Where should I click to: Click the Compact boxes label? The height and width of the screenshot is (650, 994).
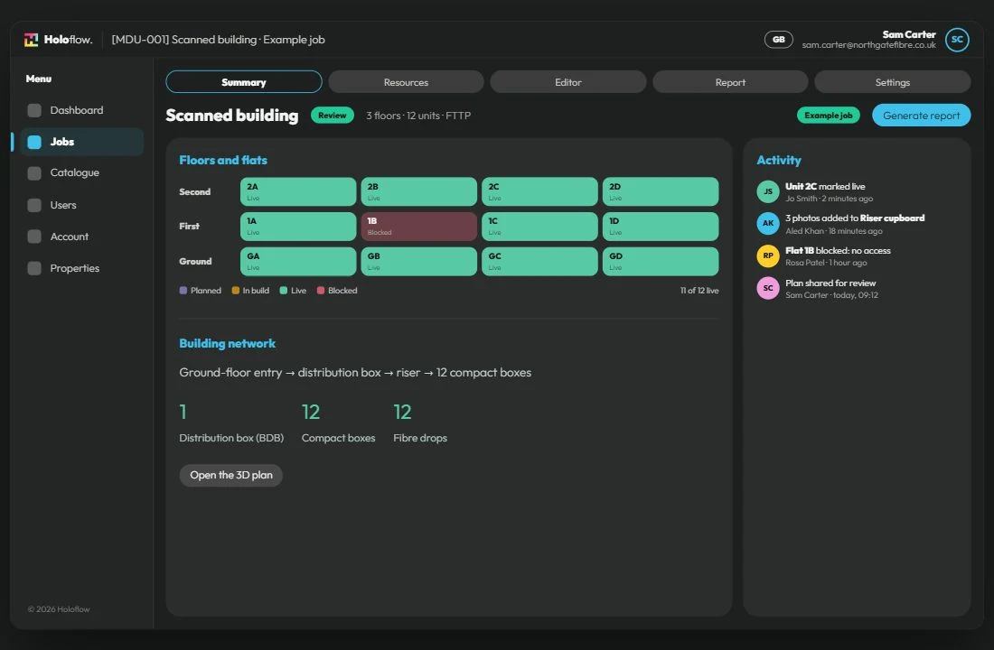(339, 438)
